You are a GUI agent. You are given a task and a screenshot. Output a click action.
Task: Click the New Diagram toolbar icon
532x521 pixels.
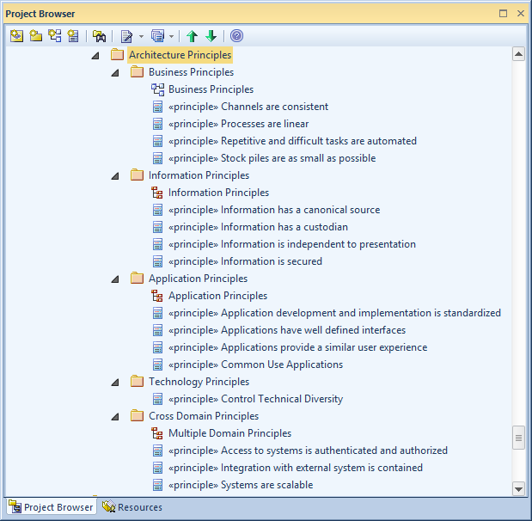(55, 36)
